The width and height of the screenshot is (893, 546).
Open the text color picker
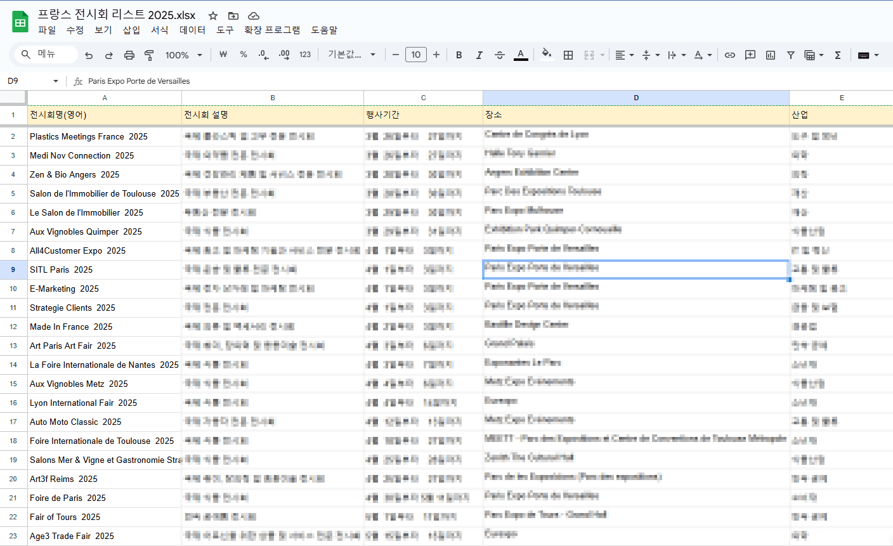pos(521,55)
